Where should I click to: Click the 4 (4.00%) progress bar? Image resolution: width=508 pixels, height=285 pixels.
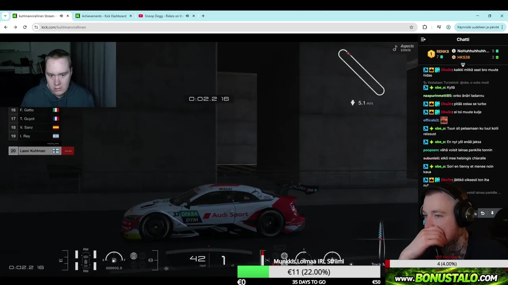[447, 264]
